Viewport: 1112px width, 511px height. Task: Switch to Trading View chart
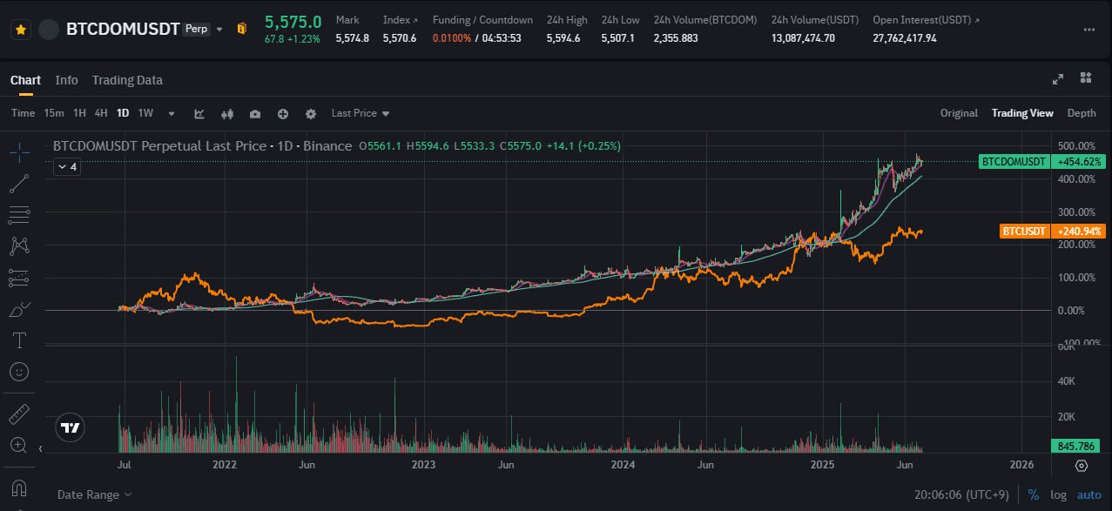coord(1022,113)
